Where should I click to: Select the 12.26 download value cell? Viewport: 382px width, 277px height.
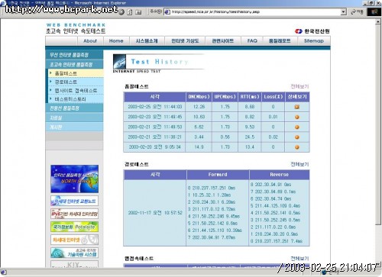click(x=199, y=107)
